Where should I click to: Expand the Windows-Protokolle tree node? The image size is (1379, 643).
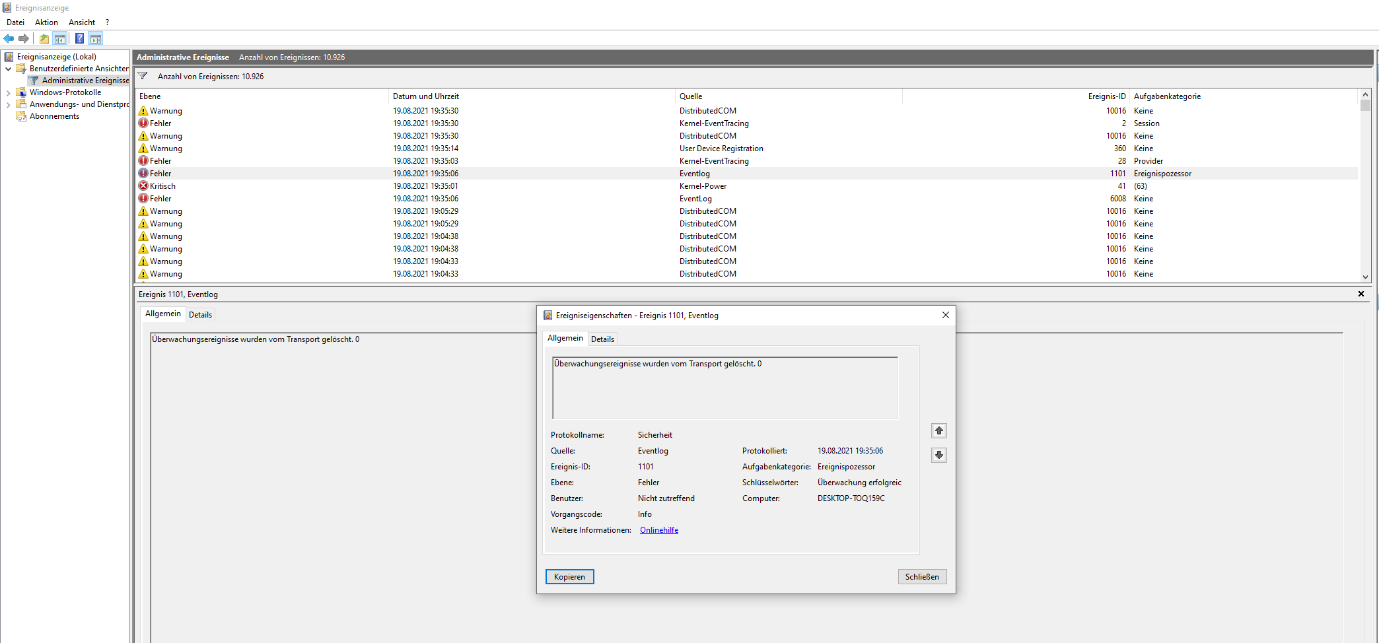(8, 93)
